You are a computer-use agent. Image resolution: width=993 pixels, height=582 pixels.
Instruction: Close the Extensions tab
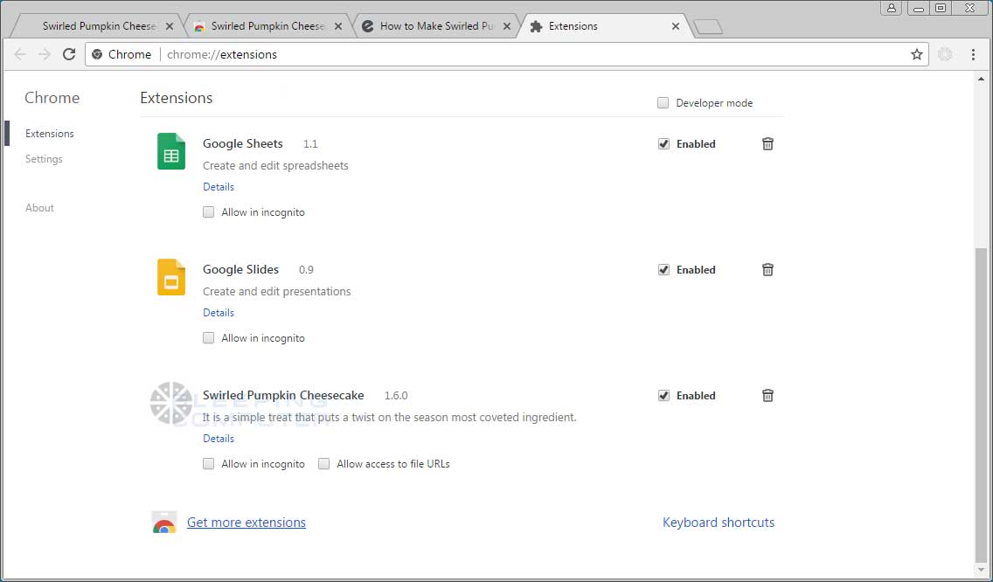tap(676, 26)
